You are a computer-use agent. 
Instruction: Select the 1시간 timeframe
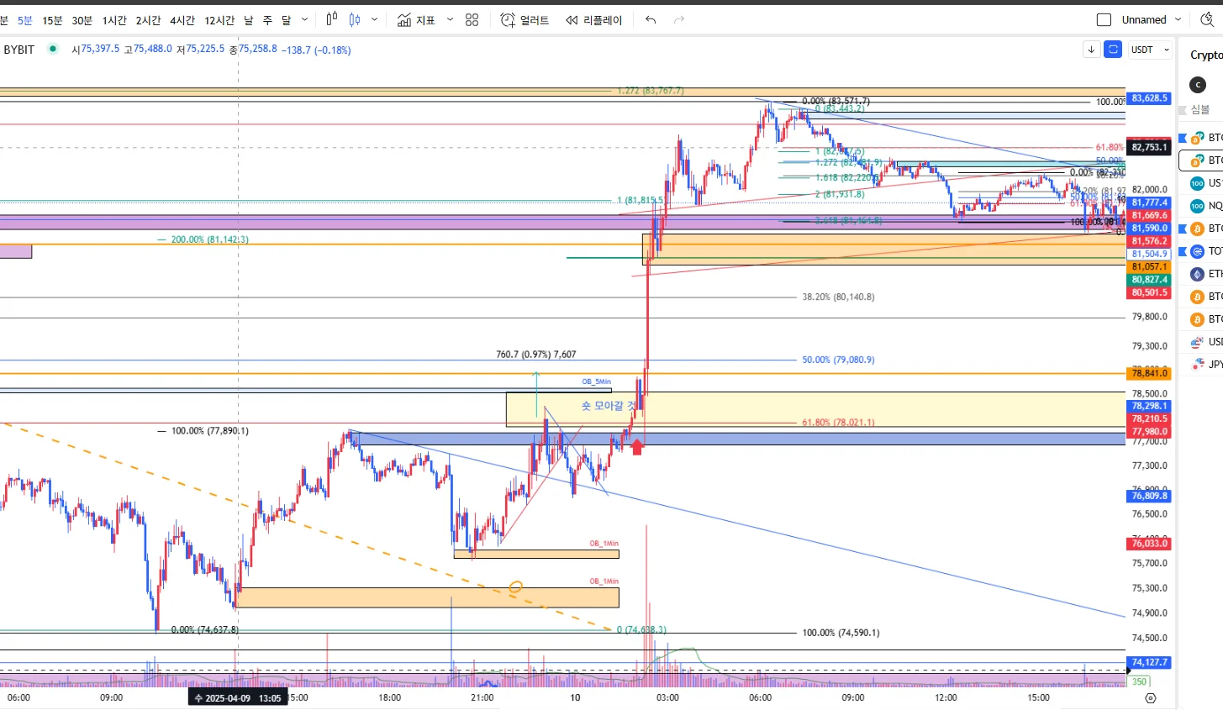point(114,20)
